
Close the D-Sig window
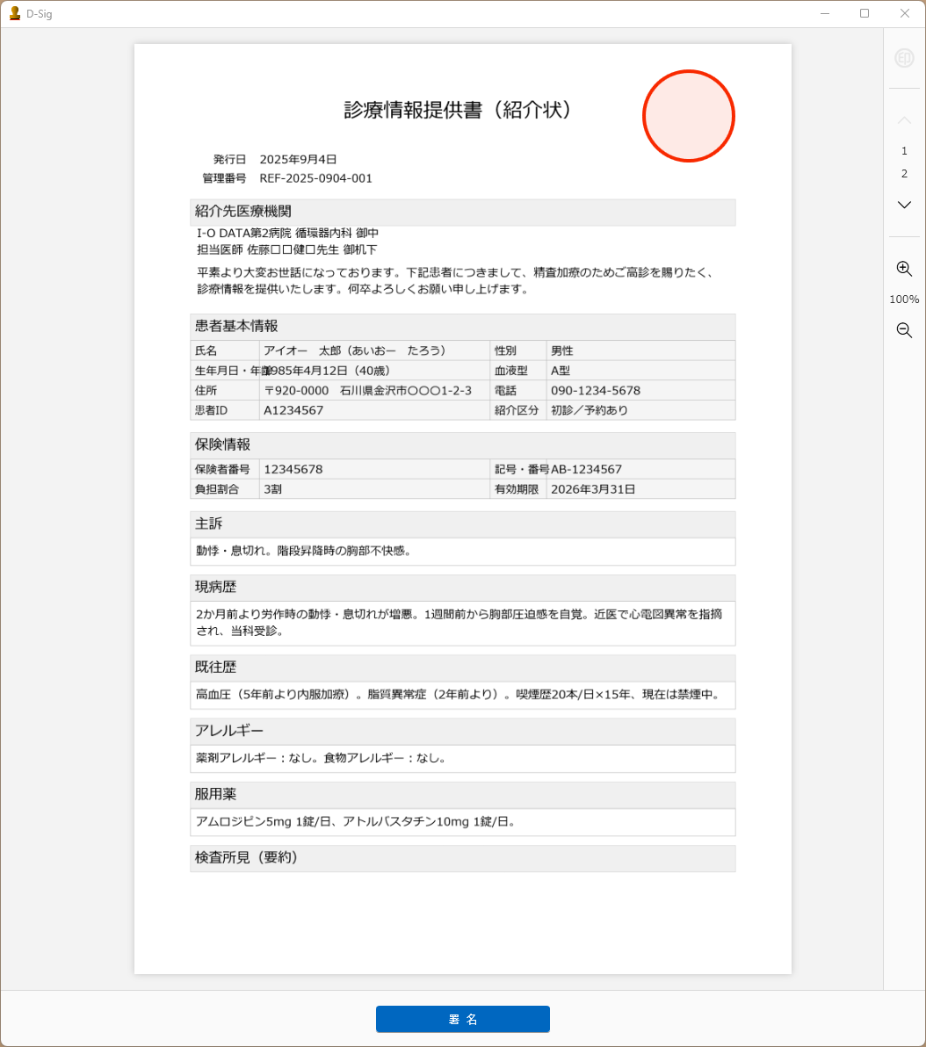[x=904, y=13]
